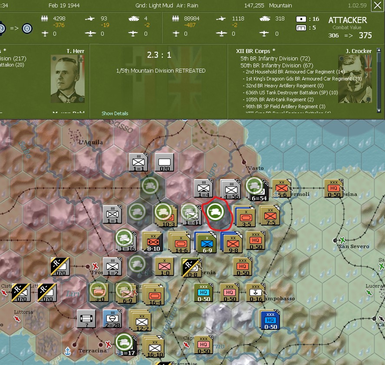Select 32nd BR Heavy Artillery Regiment row
This screenshot has height=365, width=385.
click(283, 86)
